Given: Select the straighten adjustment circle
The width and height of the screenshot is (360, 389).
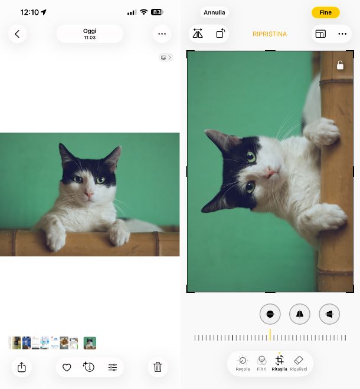Looking at the screenshot, I should click(270, 314).
